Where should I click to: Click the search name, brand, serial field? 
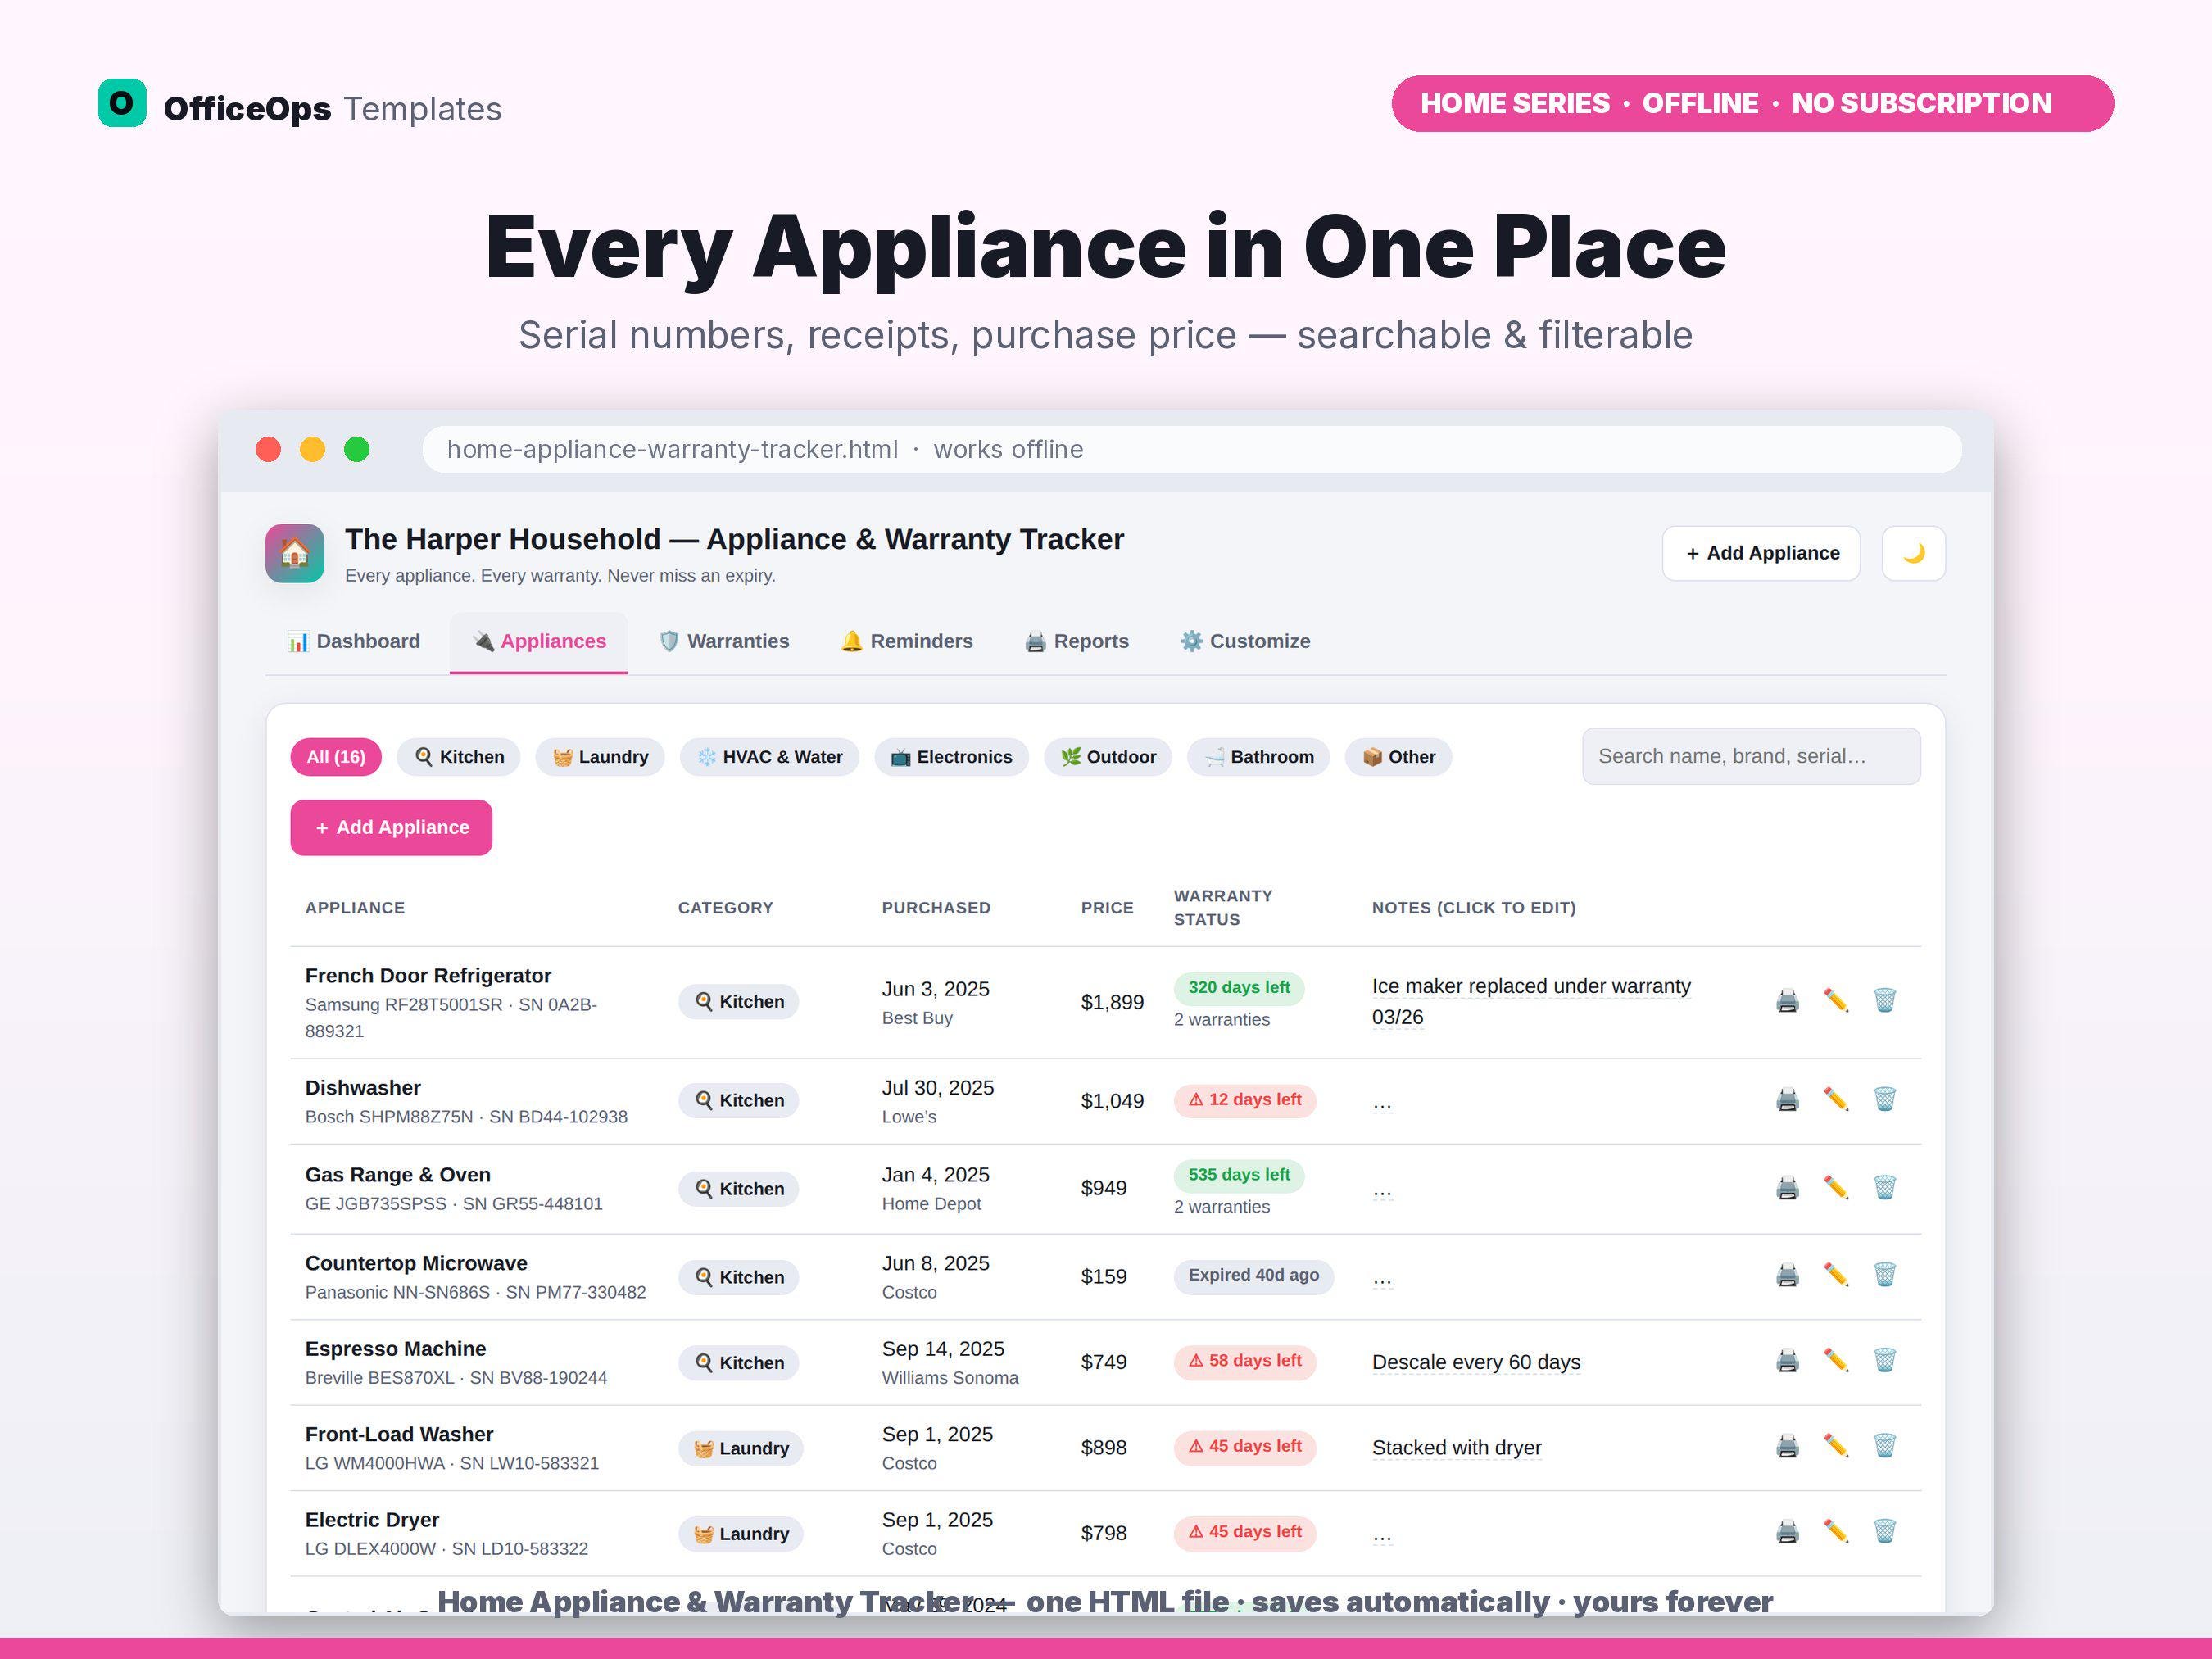click(x=1751, y=756)
